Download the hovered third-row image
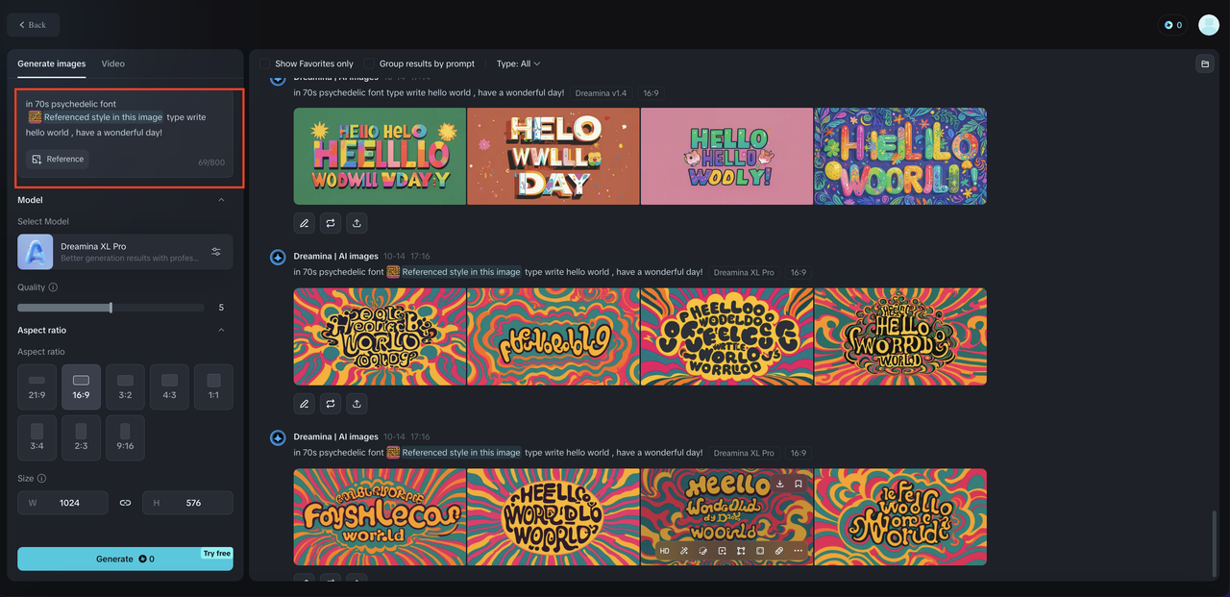 (x=780, y=484)
